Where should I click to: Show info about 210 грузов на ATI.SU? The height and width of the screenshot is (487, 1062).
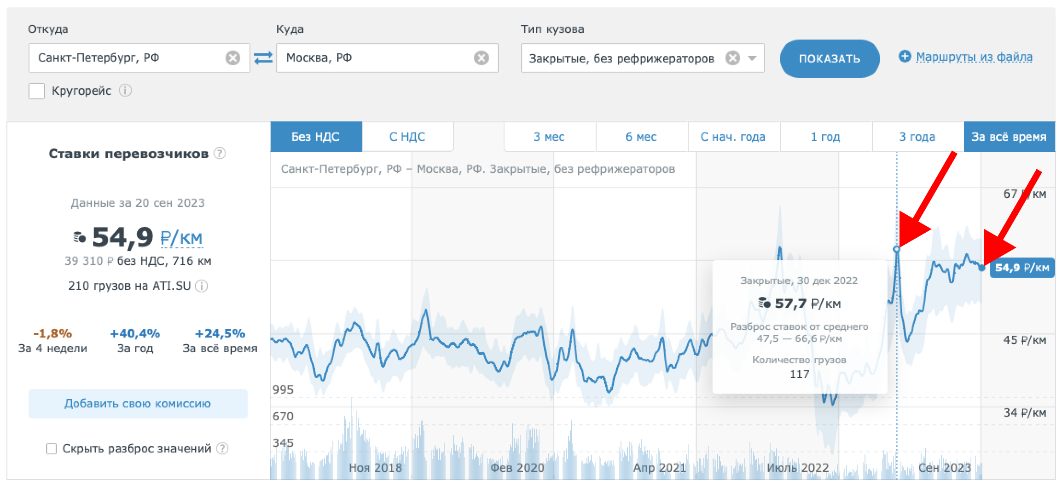pyautogui.click(x=202, y=286)
